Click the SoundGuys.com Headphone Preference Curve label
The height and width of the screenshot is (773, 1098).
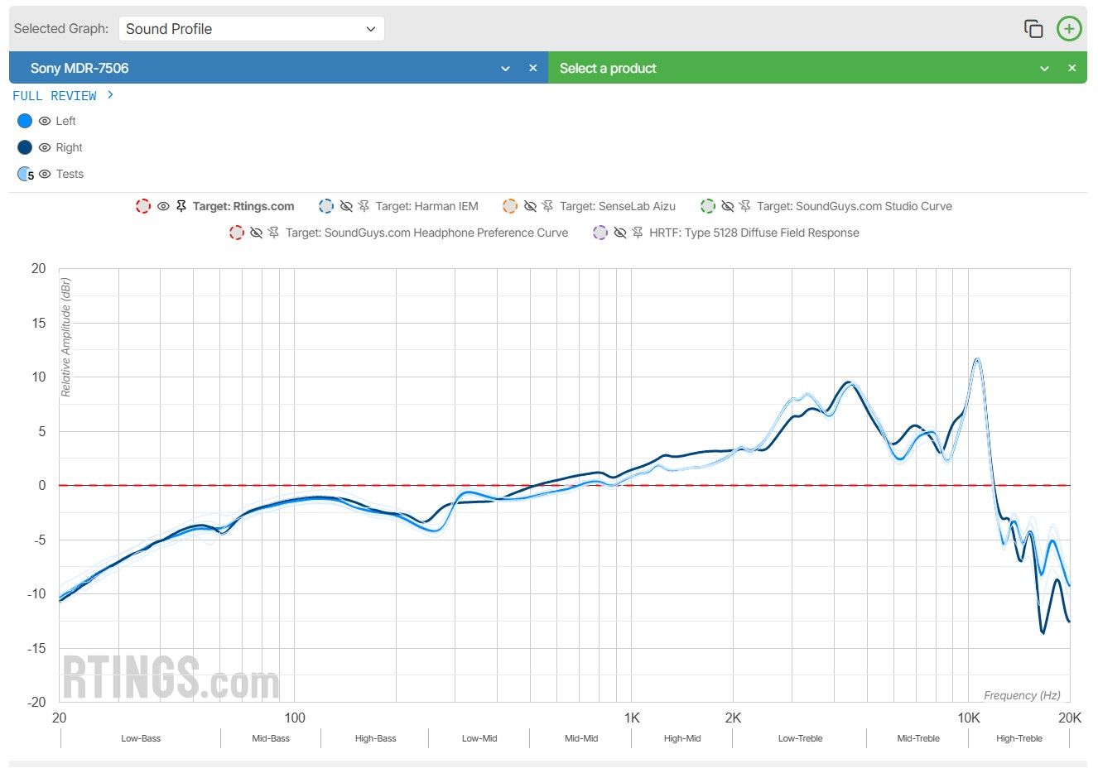click(x=427, y=233)
